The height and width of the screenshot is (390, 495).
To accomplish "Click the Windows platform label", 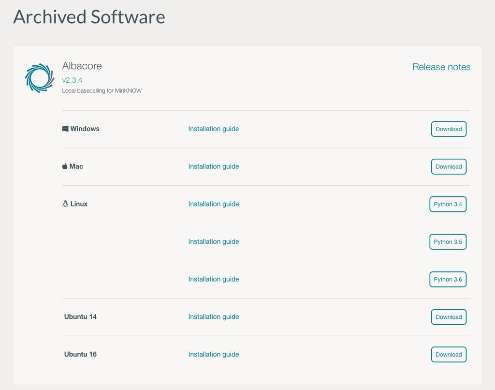I will 85,129.
